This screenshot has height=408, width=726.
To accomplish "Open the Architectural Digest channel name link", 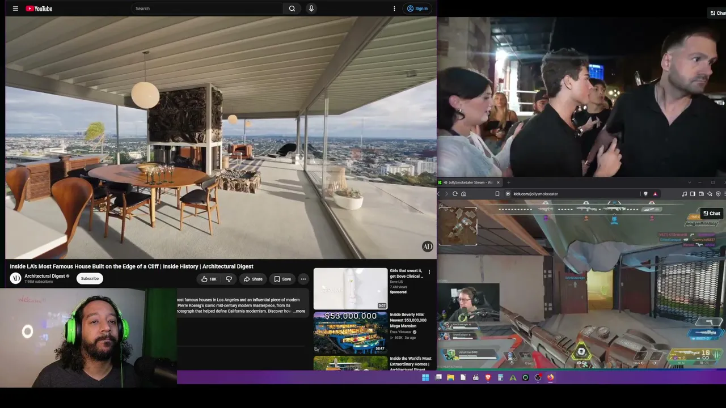I will [45, 276].
